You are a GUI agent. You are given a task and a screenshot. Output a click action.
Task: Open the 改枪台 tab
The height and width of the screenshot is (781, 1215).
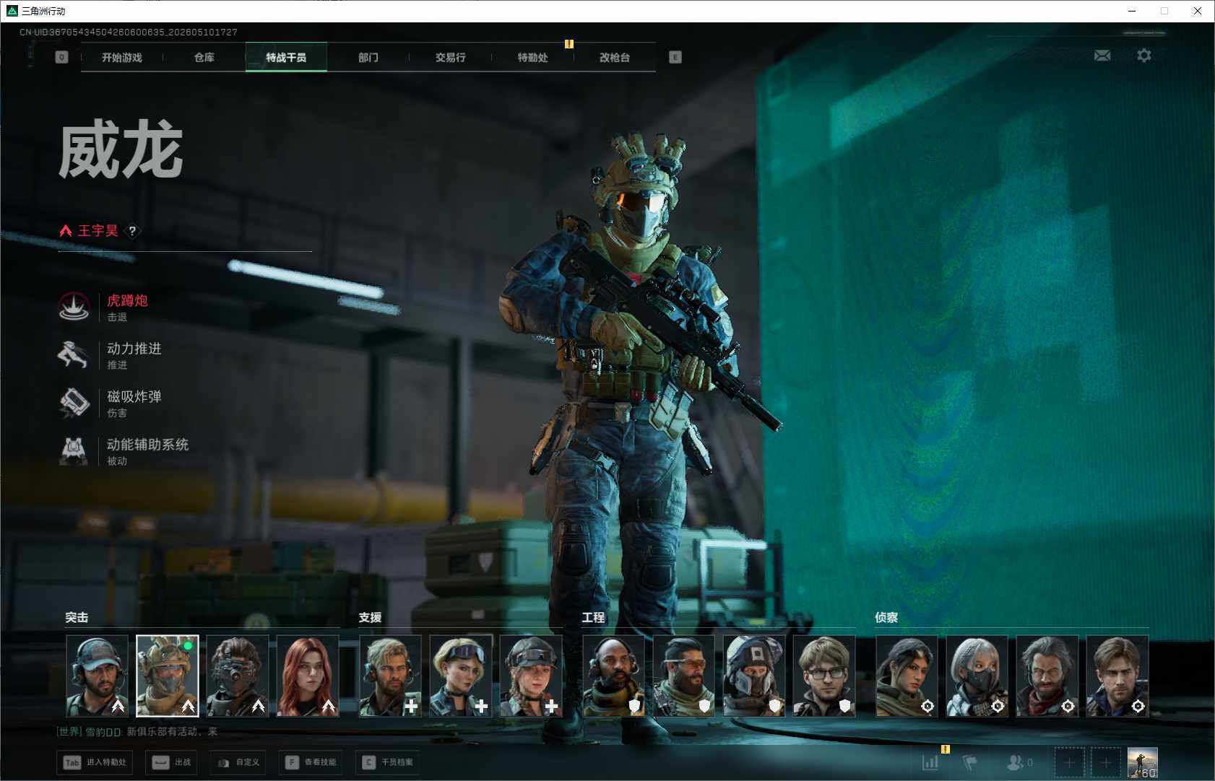(615, 57)
